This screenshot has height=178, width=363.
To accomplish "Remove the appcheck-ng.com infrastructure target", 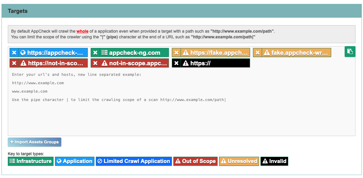I will point(95,53).
